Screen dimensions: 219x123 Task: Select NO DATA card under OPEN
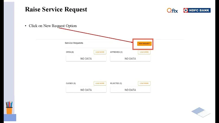click(x=86, y=58)
